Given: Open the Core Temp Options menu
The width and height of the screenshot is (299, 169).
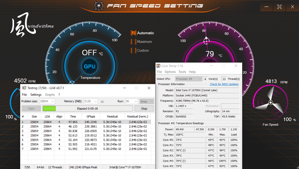Looking at the screenshot, I should coord(170,72).
